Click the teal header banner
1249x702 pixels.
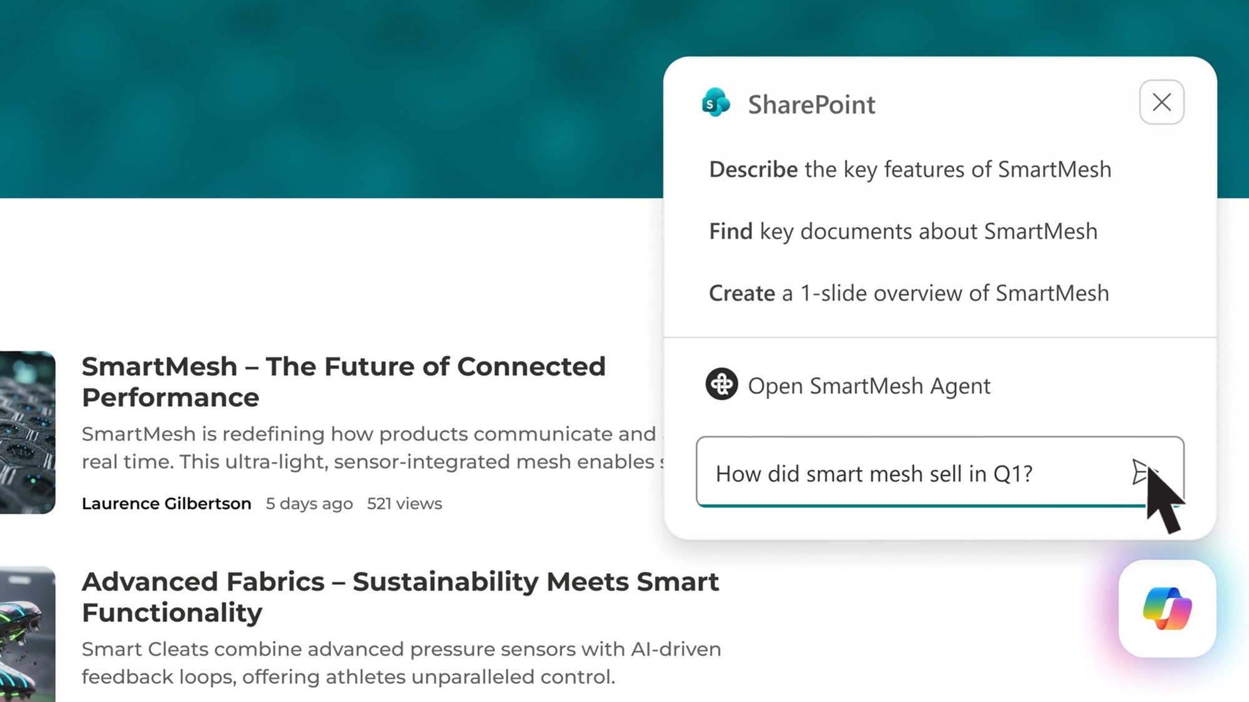tap(312, 100)
